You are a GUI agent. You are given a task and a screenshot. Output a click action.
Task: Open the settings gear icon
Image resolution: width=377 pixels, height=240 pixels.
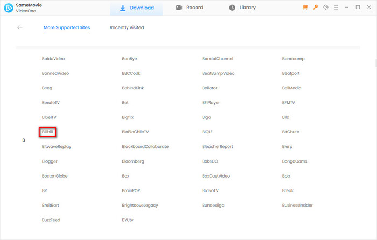[325, 8]
